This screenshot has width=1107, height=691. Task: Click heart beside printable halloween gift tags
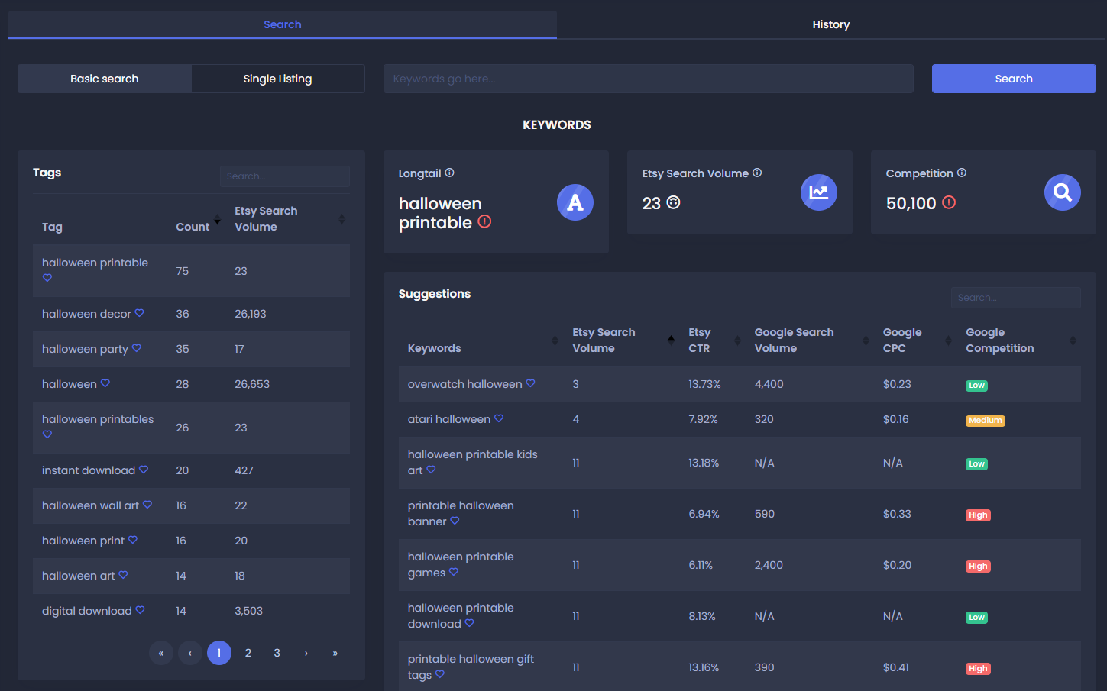440,674
